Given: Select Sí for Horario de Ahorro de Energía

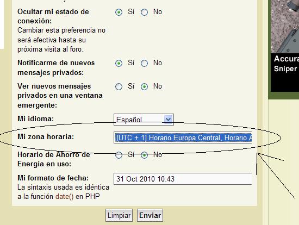Looking at the screenshot, I should (x=119, y=155).
